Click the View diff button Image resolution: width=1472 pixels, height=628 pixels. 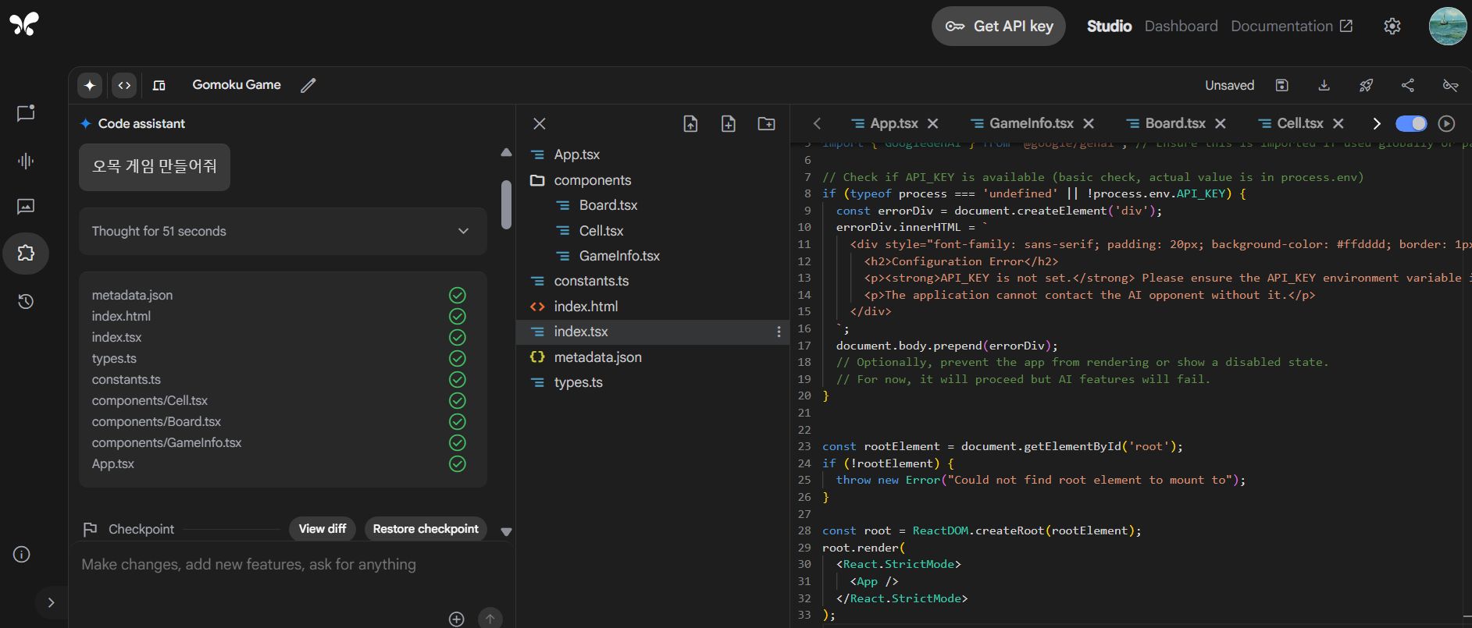[x=323, y=529]
